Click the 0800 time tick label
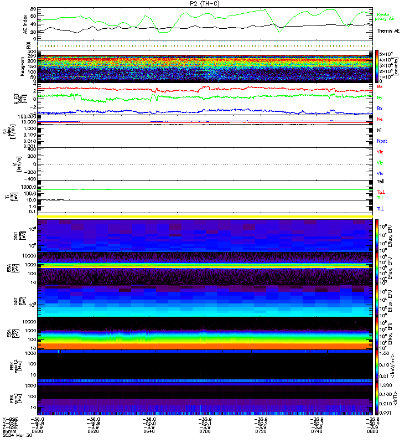 click(372, 431)
